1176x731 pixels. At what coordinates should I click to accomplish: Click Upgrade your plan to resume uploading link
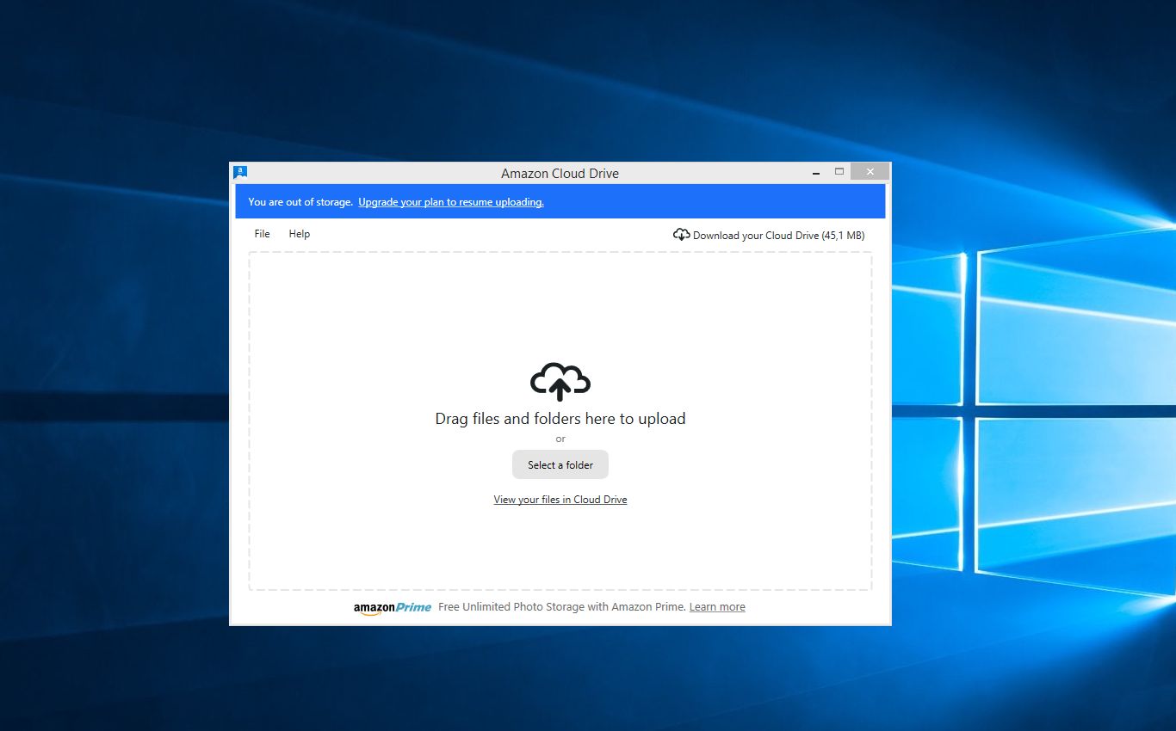pyautogui.click(x=451, y=202)
